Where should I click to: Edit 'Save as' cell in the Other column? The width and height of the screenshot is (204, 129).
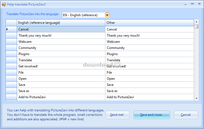tap(149, 91)
